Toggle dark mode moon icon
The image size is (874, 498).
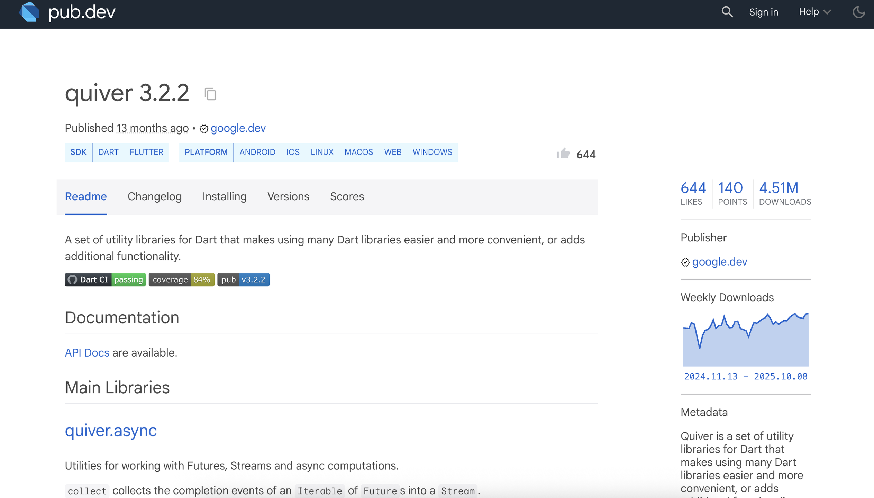pos(858,12)
